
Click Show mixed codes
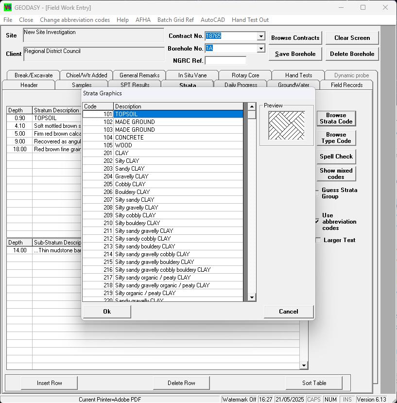click(x=336, y=174)
